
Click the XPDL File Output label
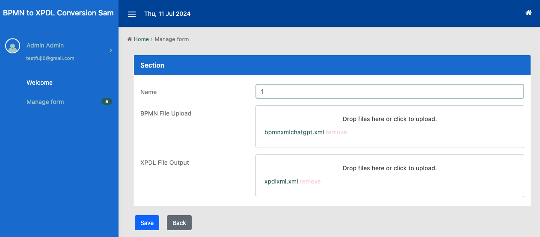tap(165, 163)
